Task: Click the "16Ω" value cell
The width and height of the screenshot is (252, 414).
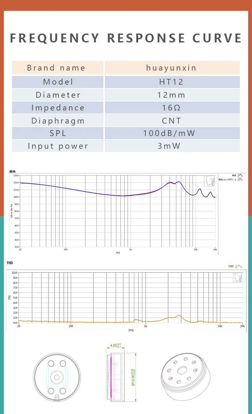Action: tap(172, 108)
